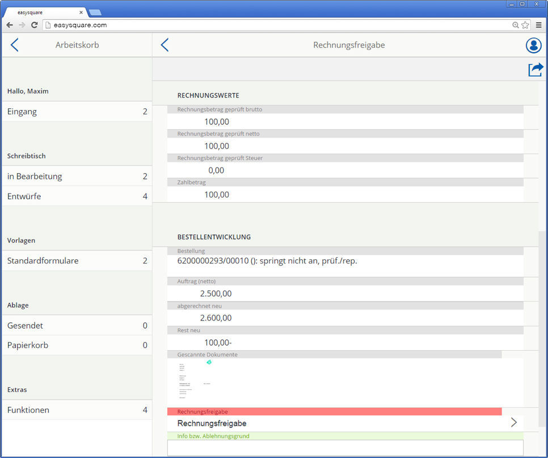Viewport: 548px width, 458px height.
Task: Click the back arrow beside Rechnungsfreigabe title
Action: tap(165, 45)
